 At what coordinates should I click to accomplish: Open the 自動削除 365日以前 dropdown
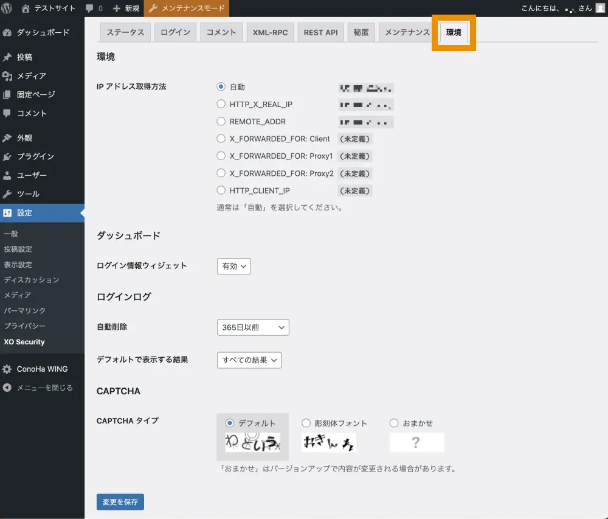(253, 327)
